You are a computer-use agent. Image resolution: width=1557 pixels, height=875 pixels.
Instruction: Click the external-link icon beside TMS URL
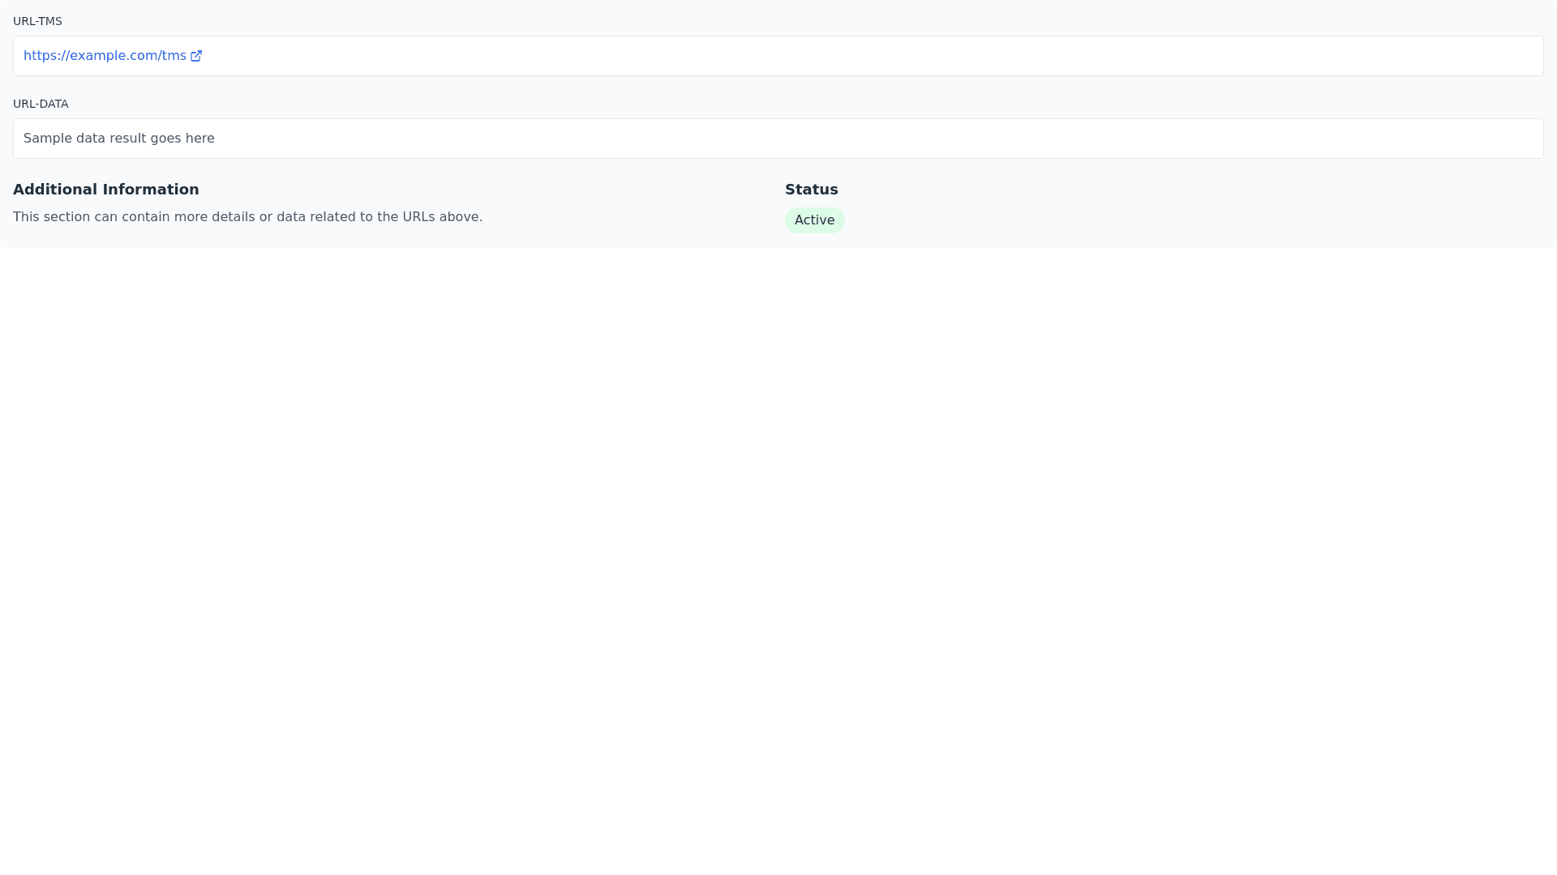pos(196,56)
